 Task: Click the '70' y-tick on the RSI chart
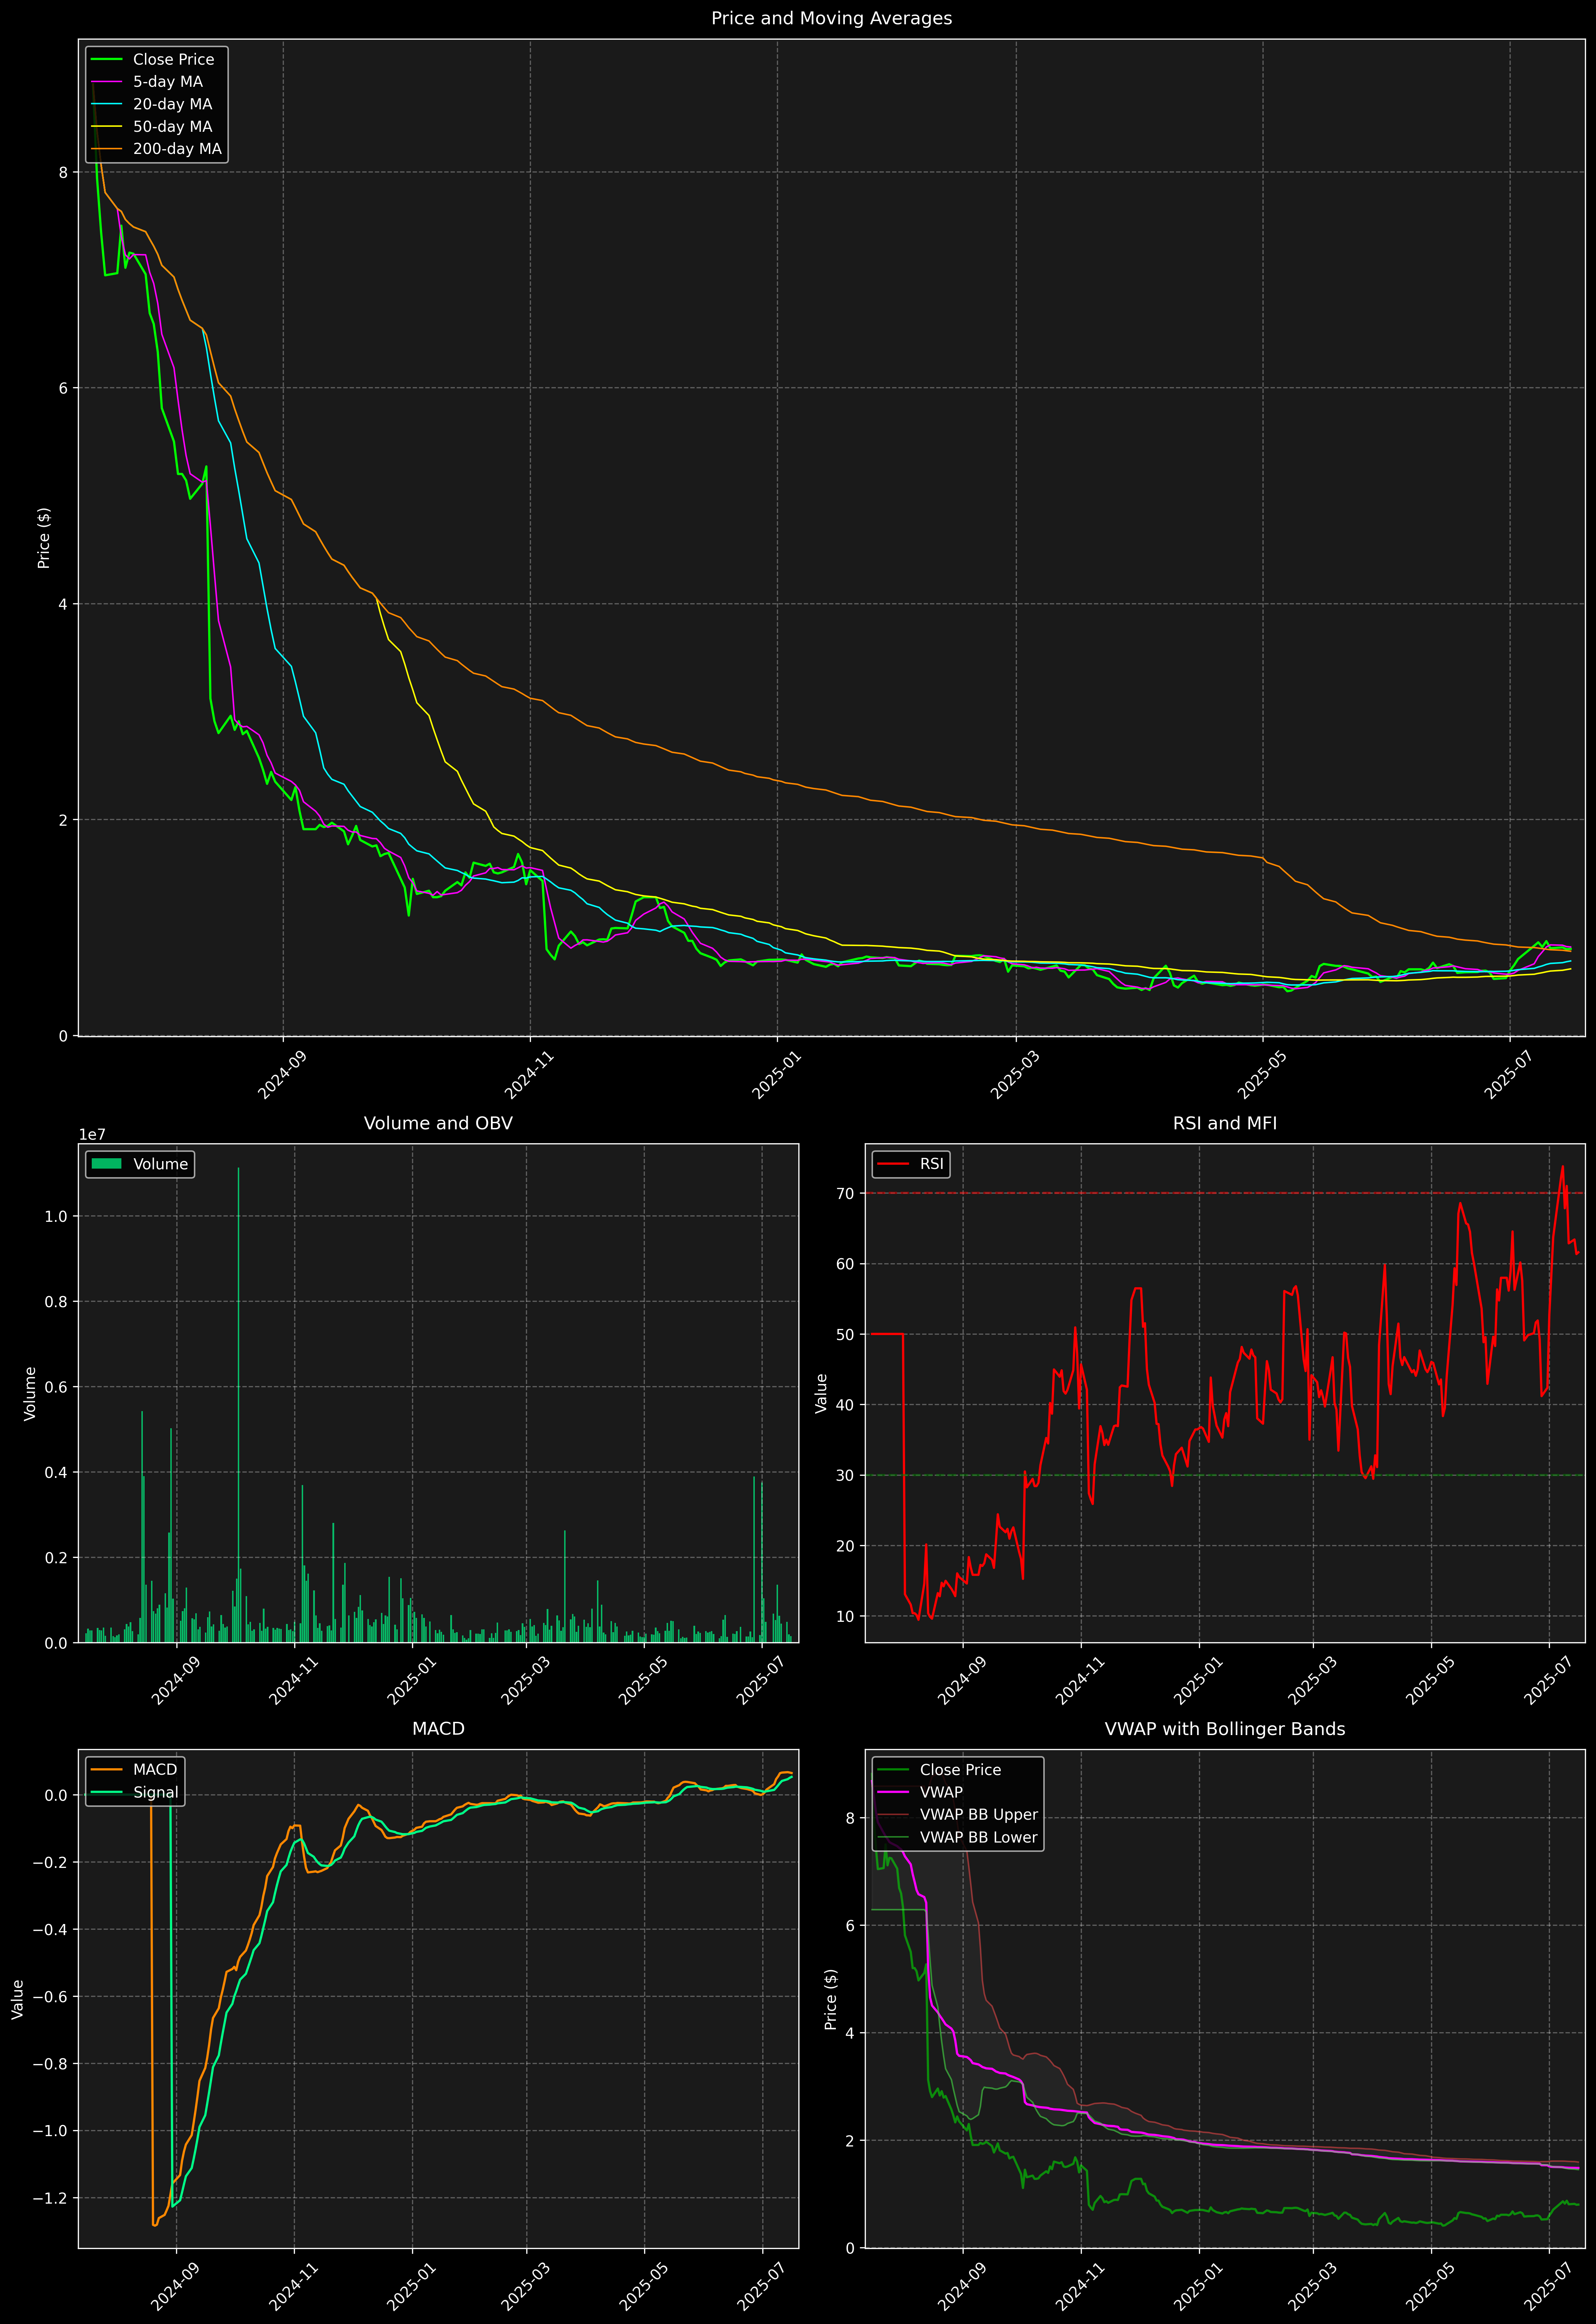pyautogui.click(x=846, y=1193)
